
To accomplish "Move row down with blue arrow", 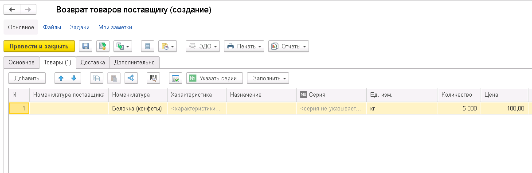I will [x=74, y=78].
